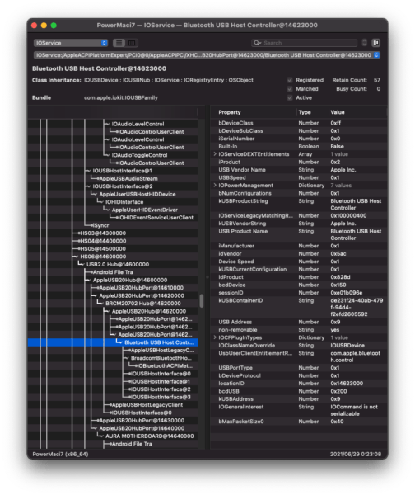Click the 0x828d value cell
Image resolution: width=415 pixels, height=495 pixels.
pyautogui.click(x=340, y=277)
